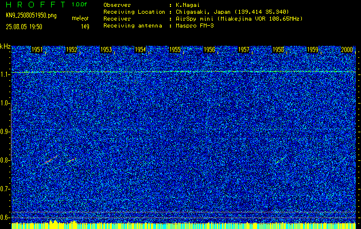This screenshot has width=361, height=229.
Task: Click the 'meteor' label above the count
Action: click(80, 18)
